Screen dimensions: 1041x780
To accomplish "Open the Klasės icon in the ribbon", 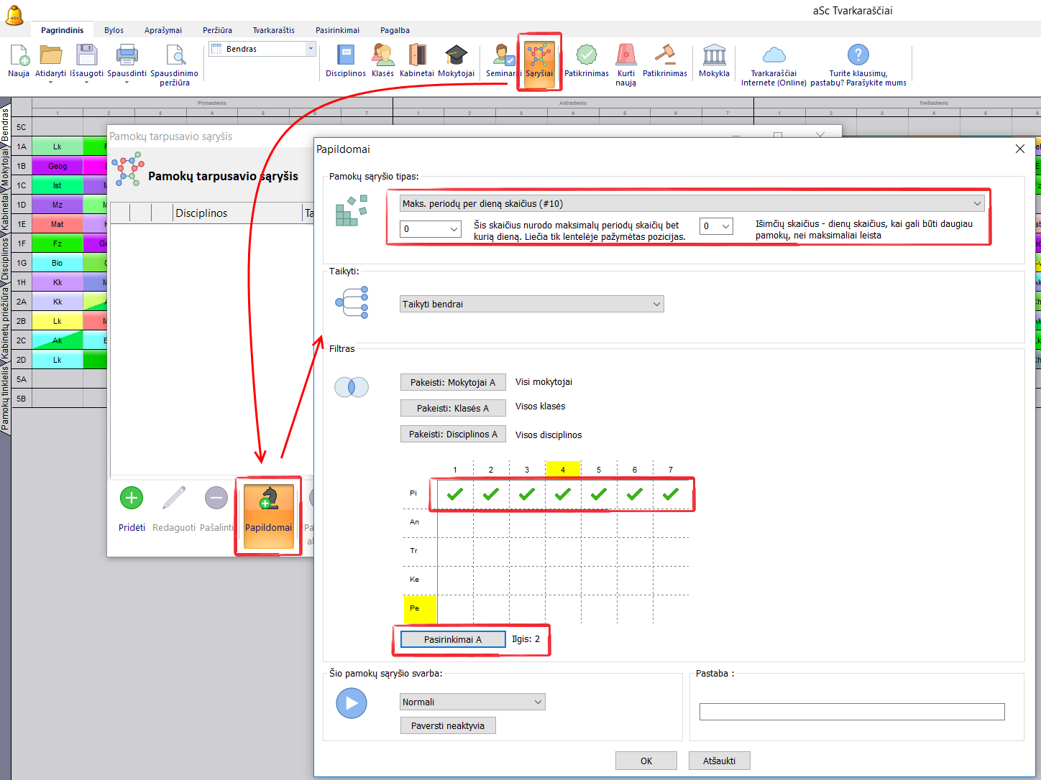I will click(x=382, y=56).
